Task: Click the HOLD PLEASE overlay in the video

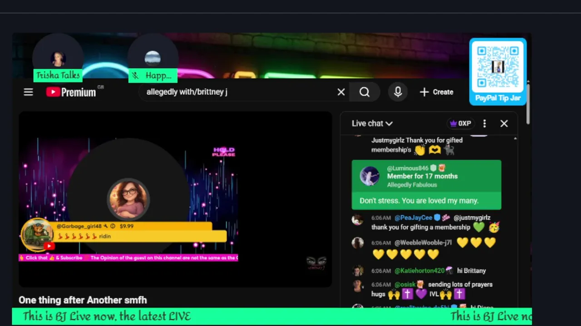Action: click(x=224, y=152)
